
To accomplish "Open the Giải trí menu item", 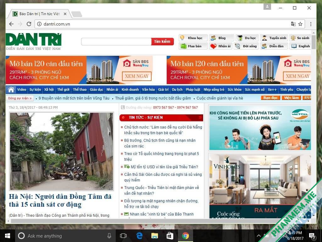I will coord(163,89).
